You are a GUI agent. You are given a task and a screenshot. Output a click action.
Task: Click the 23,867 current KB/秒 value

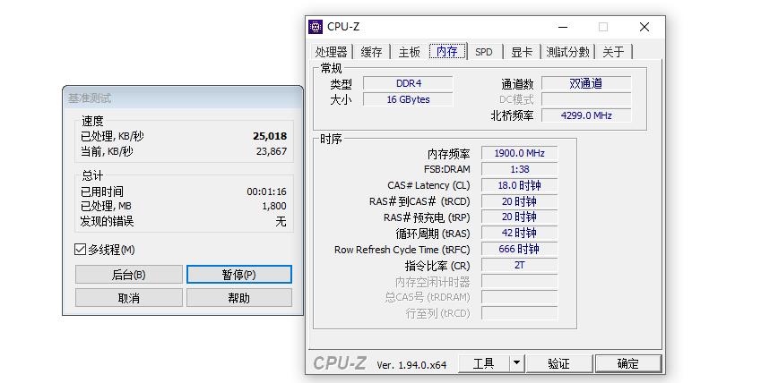272,151
